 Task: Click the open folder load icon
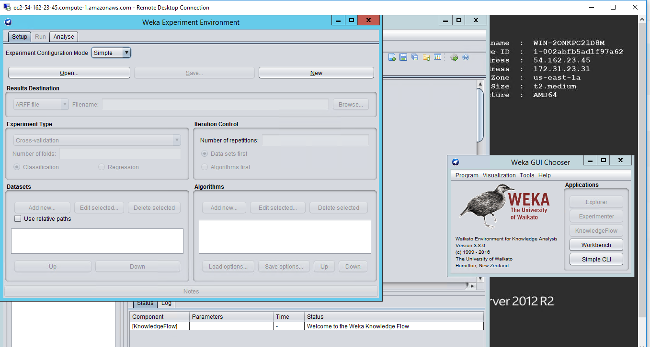coord(426,57)
